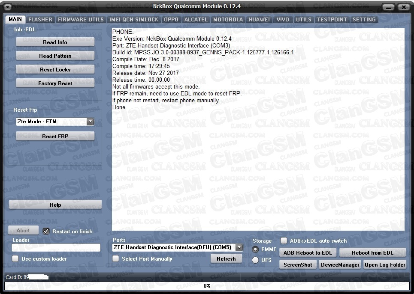Open the FIRMWARE UTILS tab

[81, 20]
